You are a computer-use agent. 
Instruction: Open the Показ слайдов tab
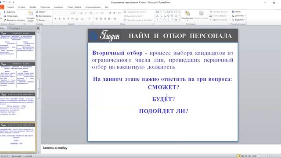click(x=74, y=7)
